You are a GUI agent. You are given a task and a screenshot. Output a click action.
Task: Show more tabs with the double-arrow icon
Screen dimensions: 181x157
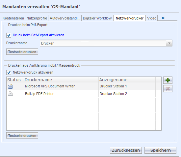pos(163,18)
